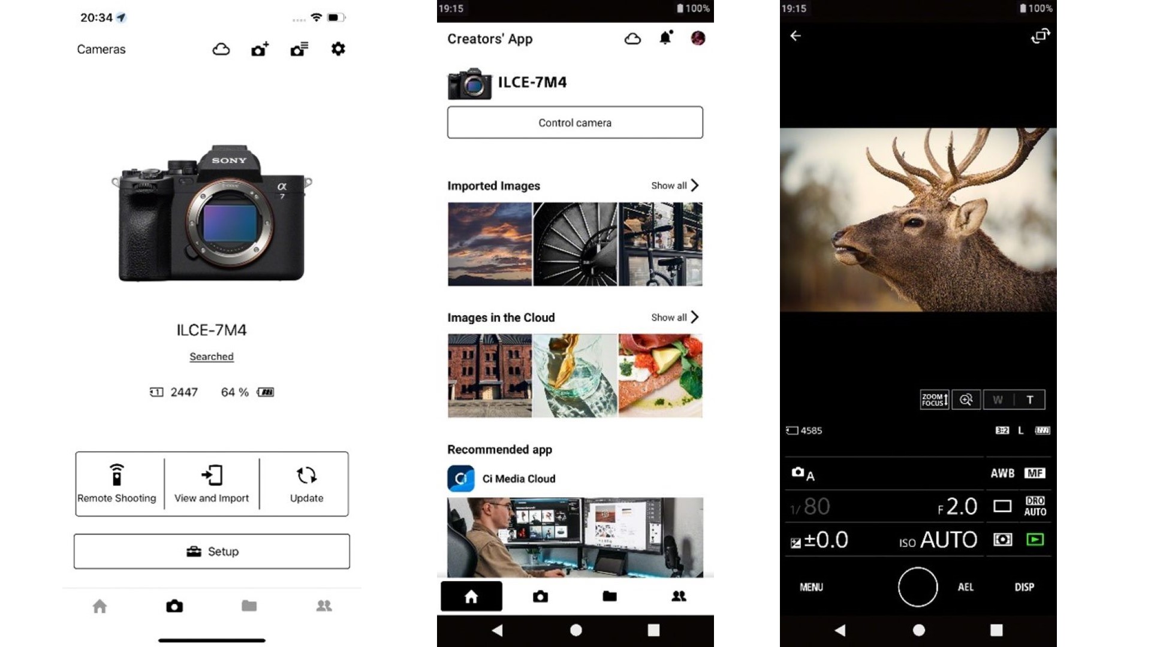The width and height of the screenshot is (1151, 647).
Task: Tap the focus magnifier icon
Action: click(966, 400)
